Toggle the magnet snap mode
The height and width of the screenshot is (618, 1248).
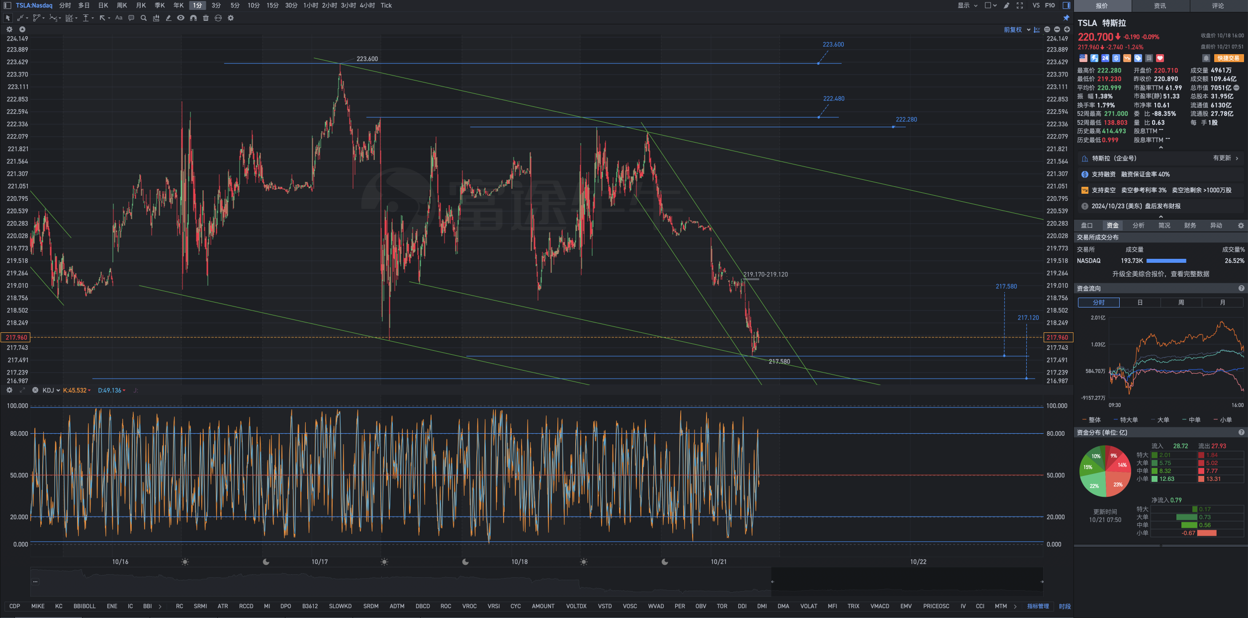pyautogui.click(x=193, y=18)
